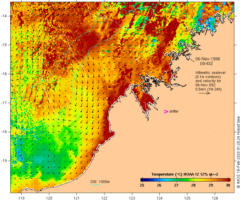The width and height of the screenshot is (242, 201).
Task: Click the longitude axis label '119'
Action: coord(21,198)
